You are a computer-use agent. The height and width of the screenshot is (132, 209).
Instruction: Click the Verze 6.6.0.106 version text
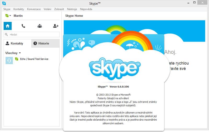click(x=119, y=87)
